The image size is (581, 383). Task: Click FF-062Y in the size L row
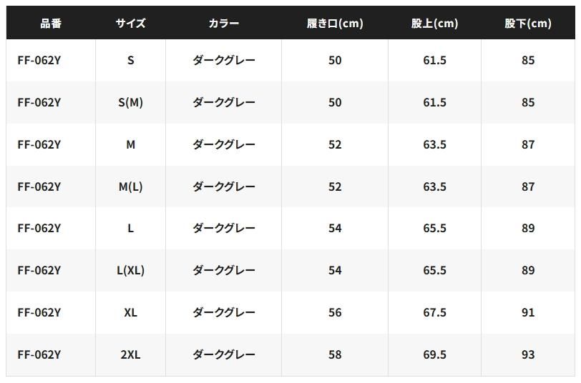tap(39, 229)
